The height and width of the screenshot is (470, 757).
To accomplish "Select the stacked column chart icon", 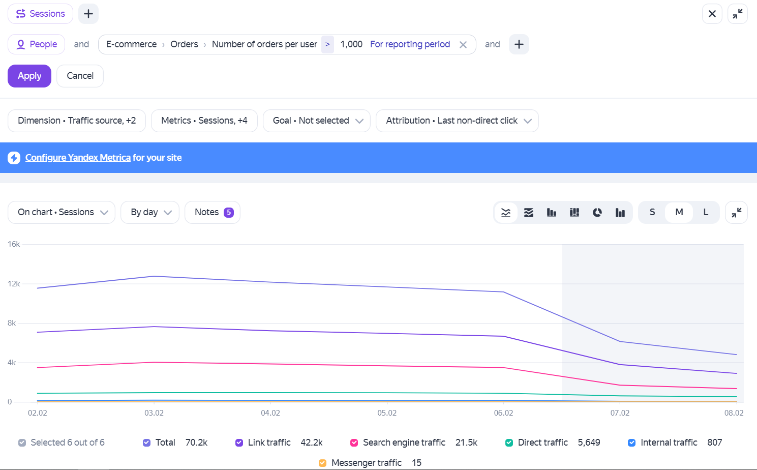I will tap(574, 213).
